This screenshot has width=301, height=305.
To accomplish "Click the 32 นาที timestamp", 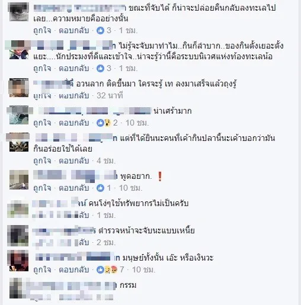I will pyautogui.click(x=110, y=95).
